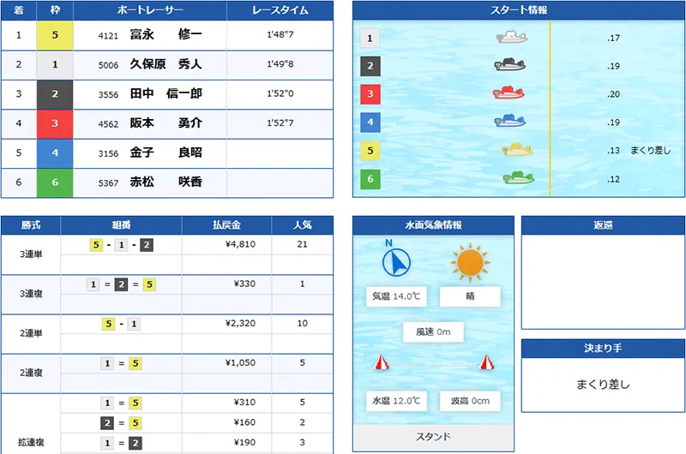Click the 返還 panel header
This screenshot has height=454, width=686.
[603, 225]
